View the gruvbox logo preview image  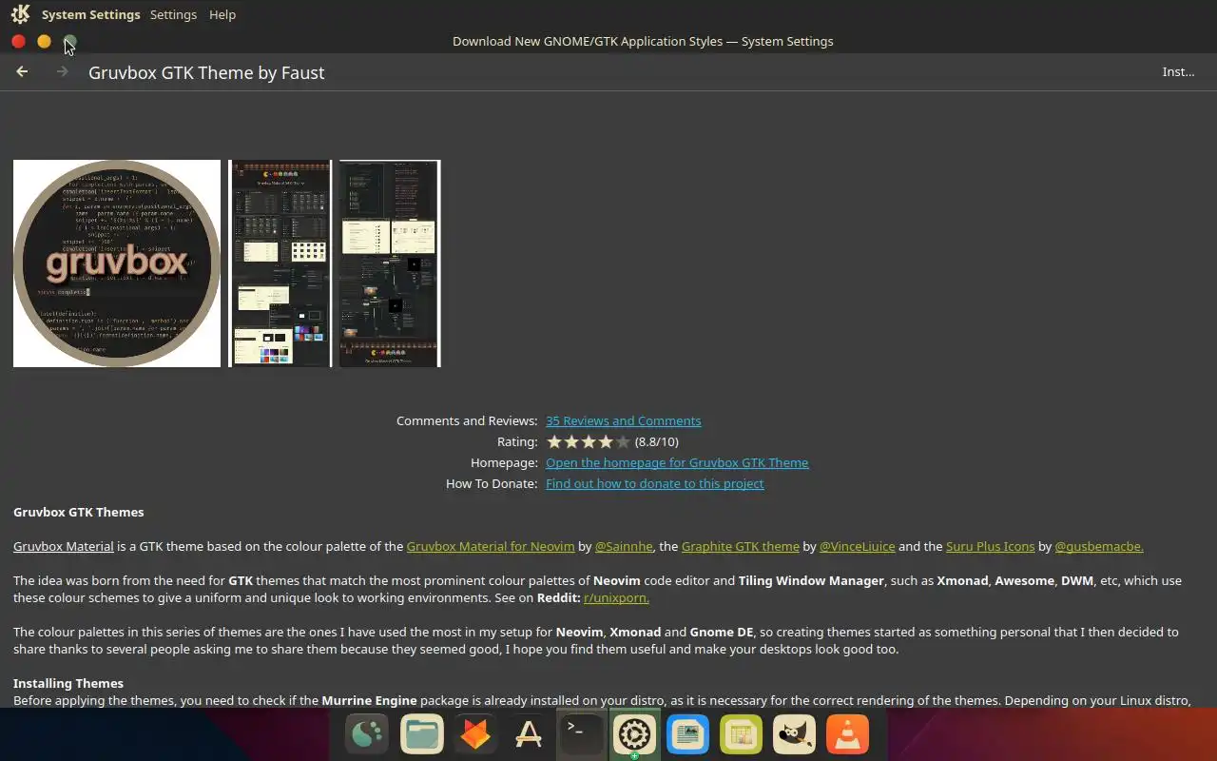[117, 263]
